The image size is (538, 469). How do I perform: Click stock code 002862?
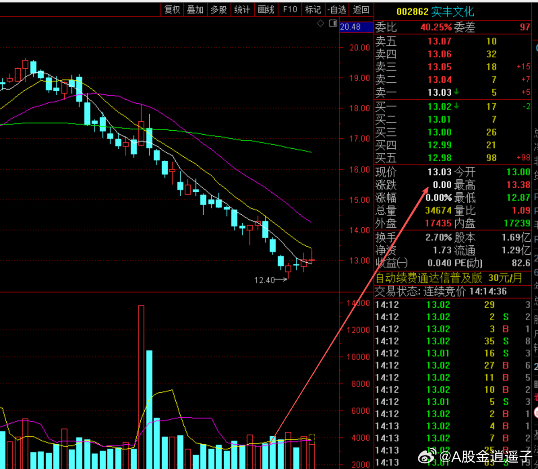[x=413, y=12]
